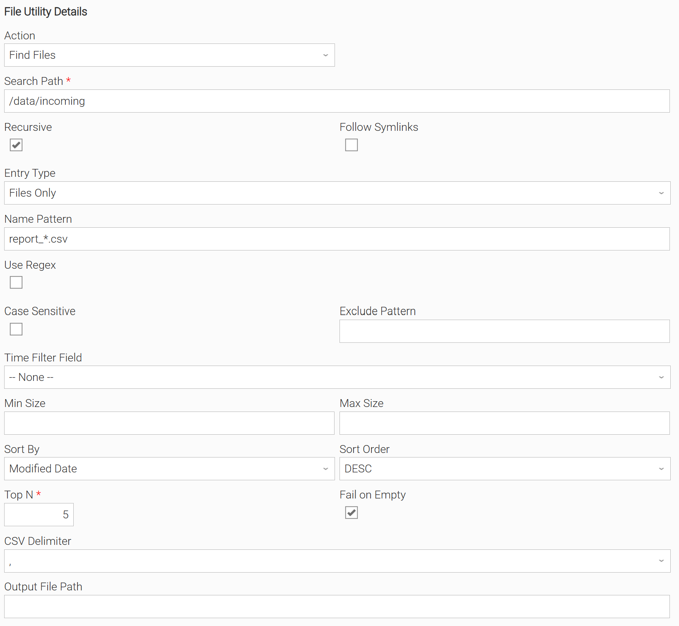The height and width of the screenshot is (626, 679).
Task: Click the Max Size input box
Action: (505, 423)
